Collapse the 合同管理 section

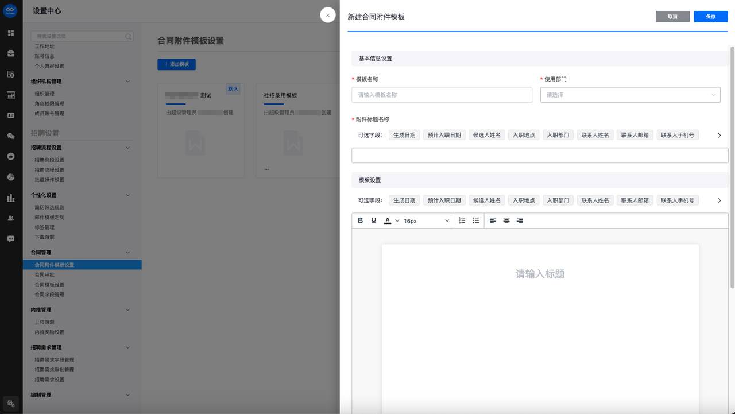click(127, 253)
